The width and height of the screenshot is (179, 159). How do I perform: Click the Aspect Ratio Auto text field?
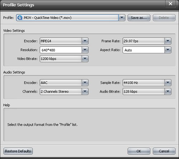[x=144, y=50]
